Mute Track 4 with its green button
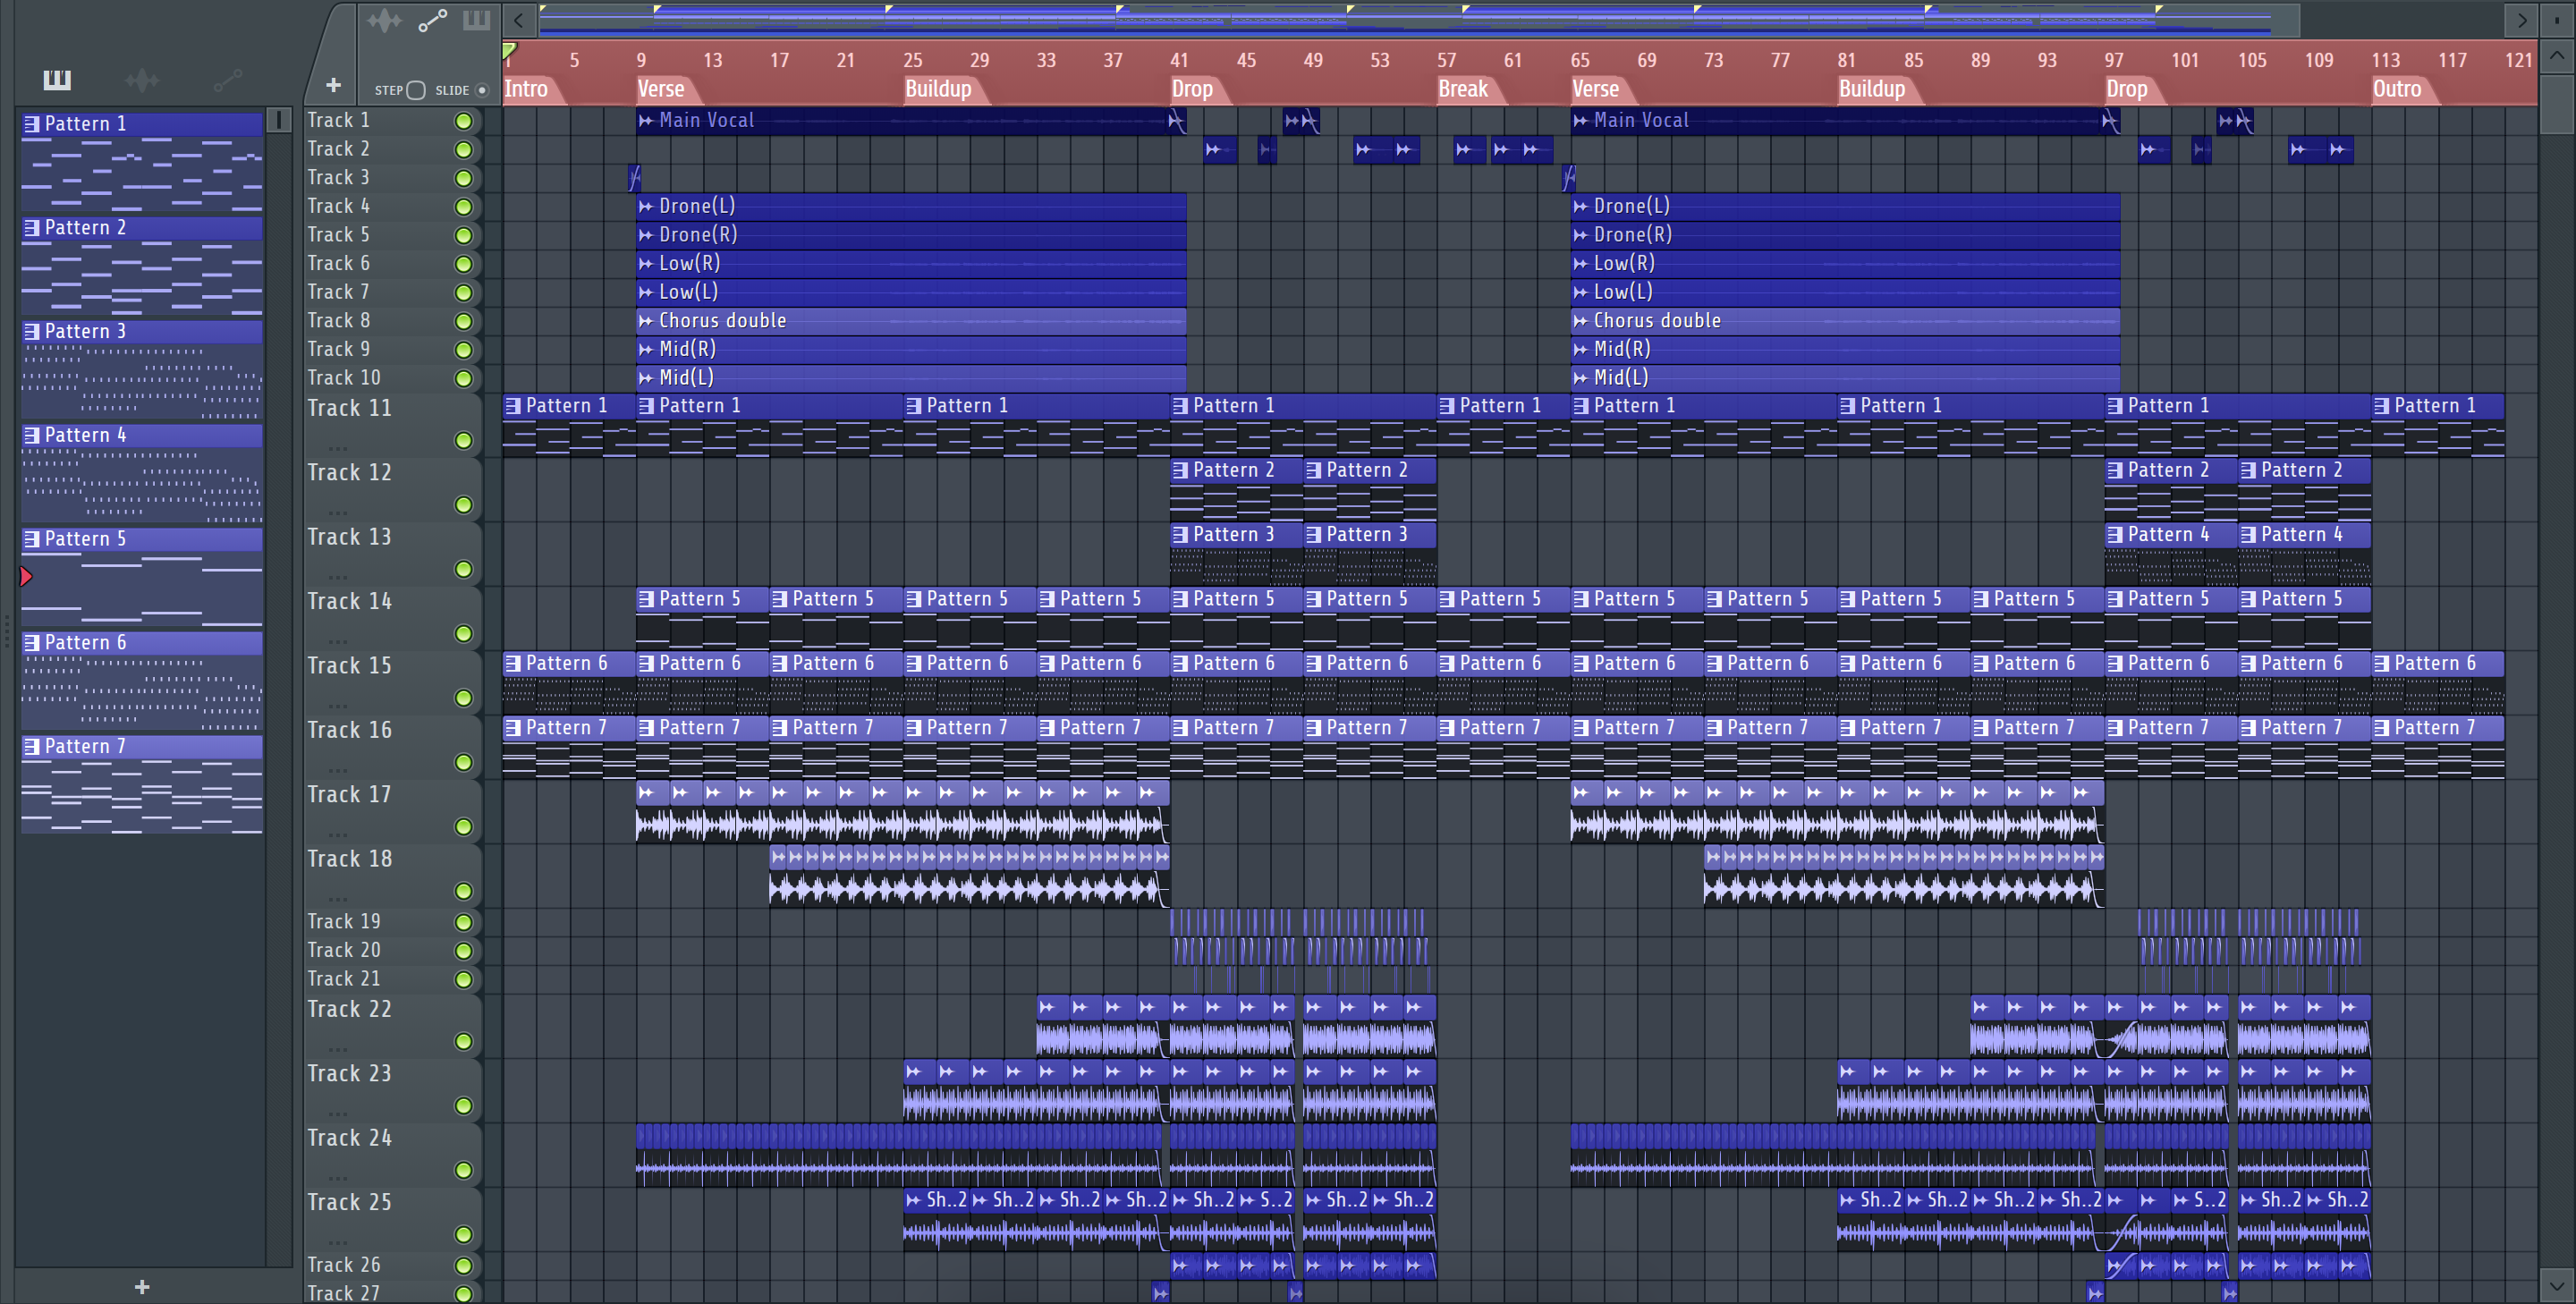2576x1304 pixels. [x=463, y=207]
